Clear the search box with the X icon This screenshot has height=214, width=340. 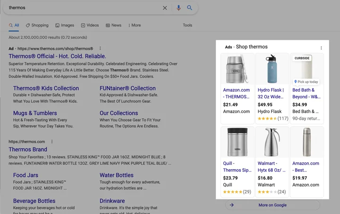point(165,8)
